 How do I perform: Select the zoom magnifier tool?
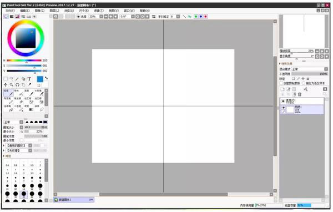click(12, 85)
